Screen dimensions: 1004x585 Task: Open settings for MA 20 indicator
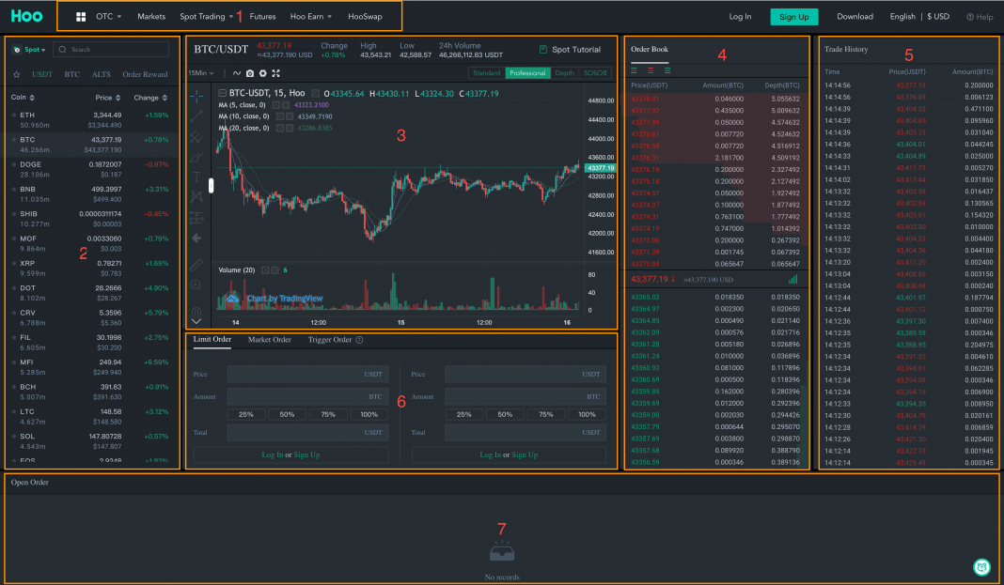[x=280, y=129]
